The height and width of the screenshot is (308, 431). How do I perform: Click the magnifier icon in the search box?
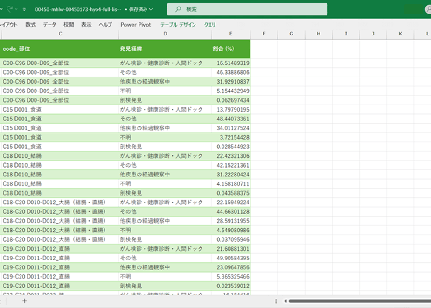tap(178, 9)
